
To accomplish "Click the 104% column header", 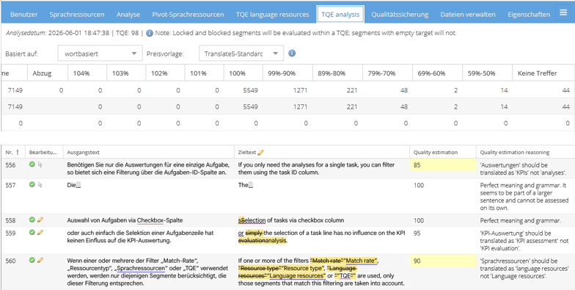I will 87,73.
